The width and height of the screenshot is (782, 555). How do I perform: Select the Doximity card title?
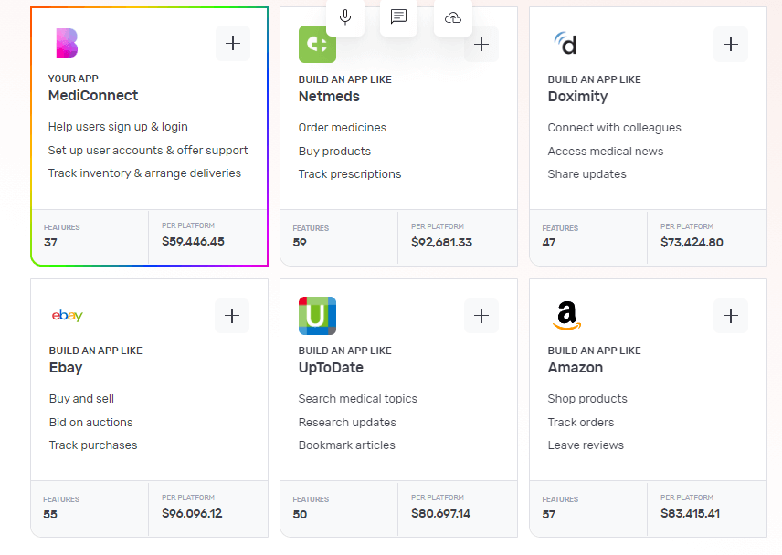(x=577, y=97)
